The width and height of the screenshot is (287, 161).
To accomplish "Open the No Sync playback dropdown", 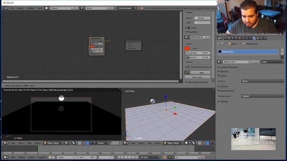I will [x=149, y=157].
